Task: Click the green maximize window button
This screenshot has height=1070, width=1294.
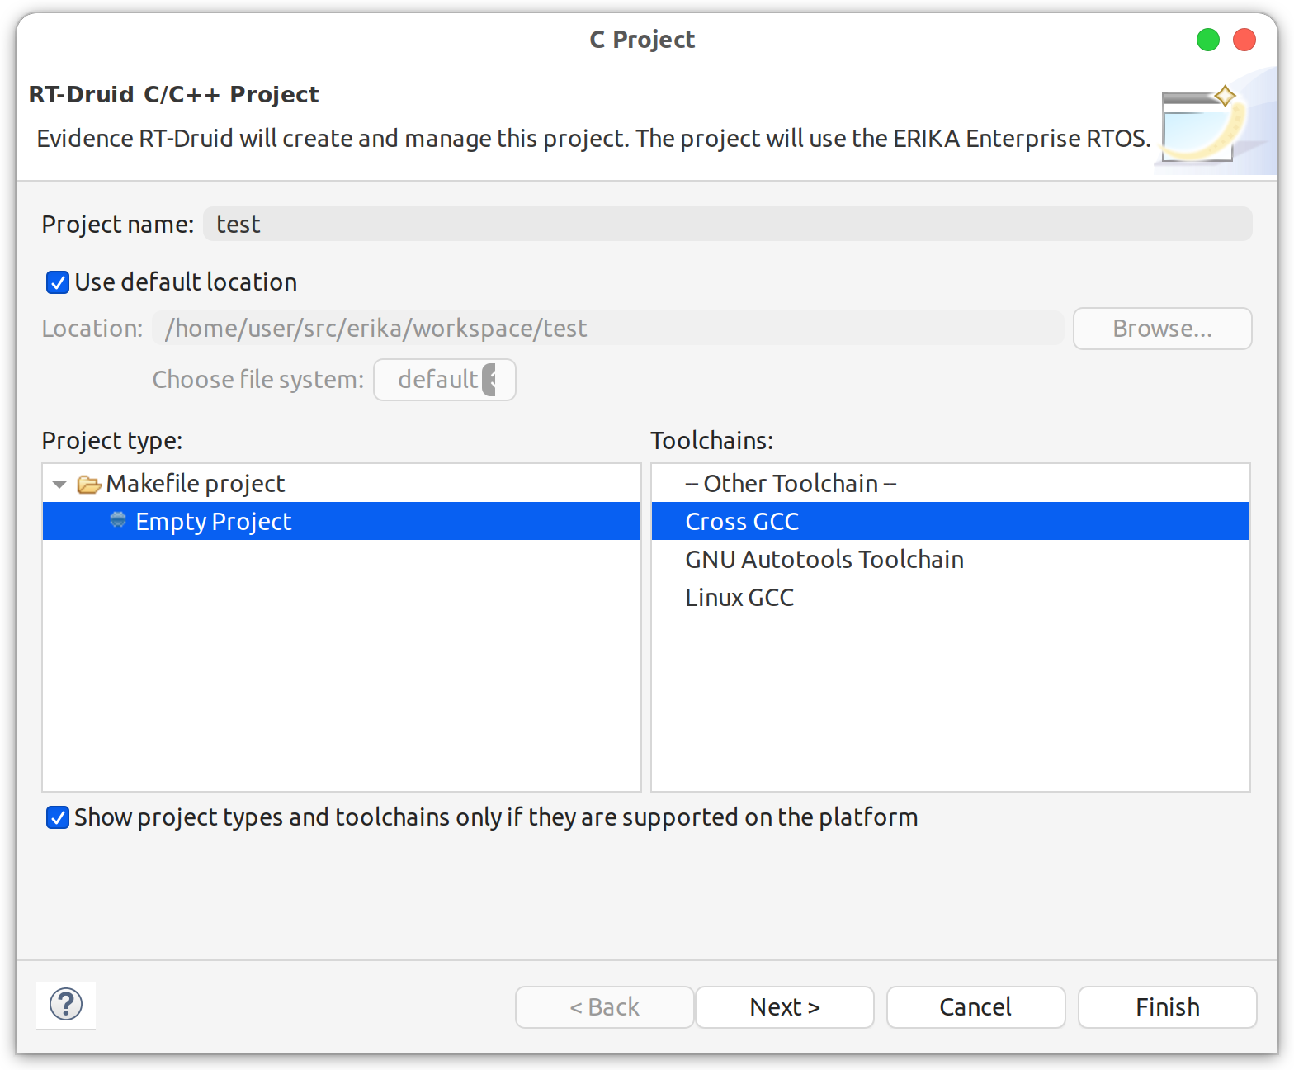Action: coord(1207,40)
